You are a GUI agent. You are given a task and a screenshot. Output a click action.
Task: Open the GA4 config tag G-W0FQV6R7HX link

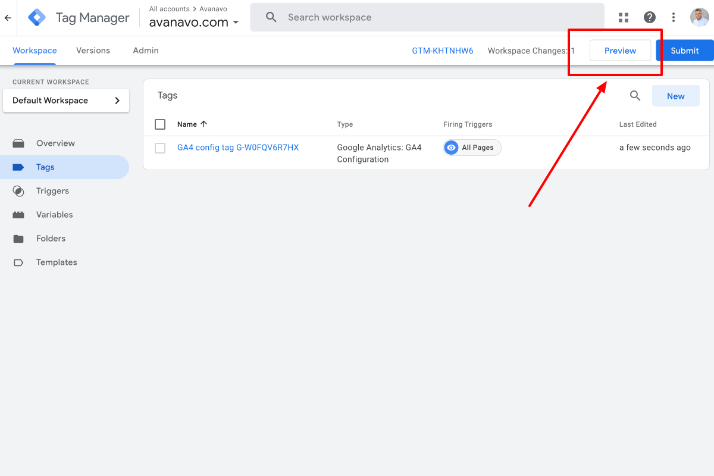click(x=238, y=147)
